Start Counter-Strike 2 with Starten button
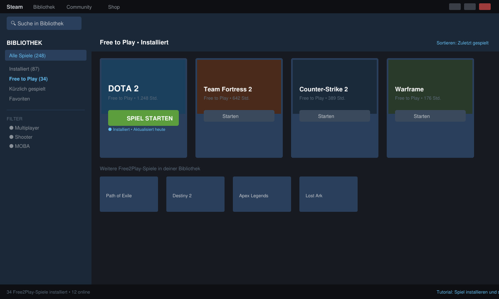 (335, 116)
